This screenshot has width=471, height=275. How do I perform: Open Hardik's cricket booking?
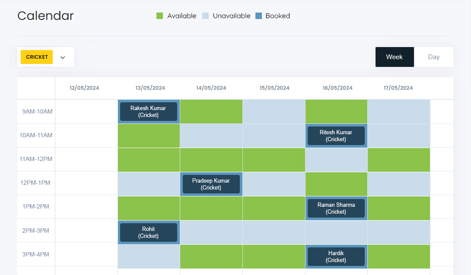click(336, 257)
